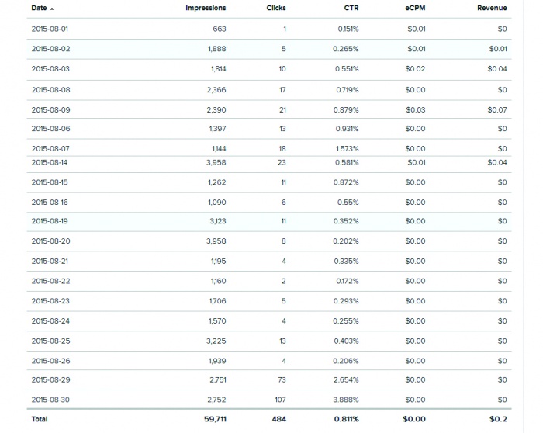Select the 2015-08-25 date cell

[x=50, y=341]
